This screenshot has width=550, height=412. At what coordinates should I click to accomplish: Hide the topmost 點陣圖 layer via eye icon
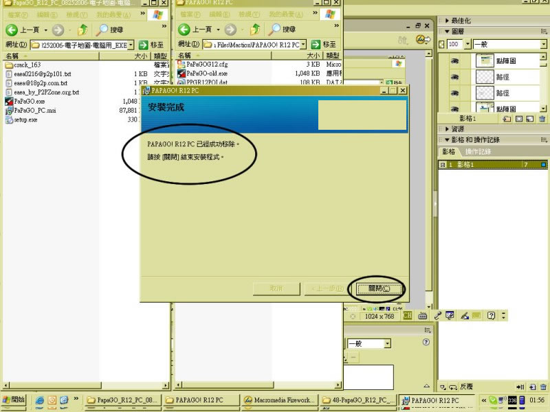[x=454, y=61]
